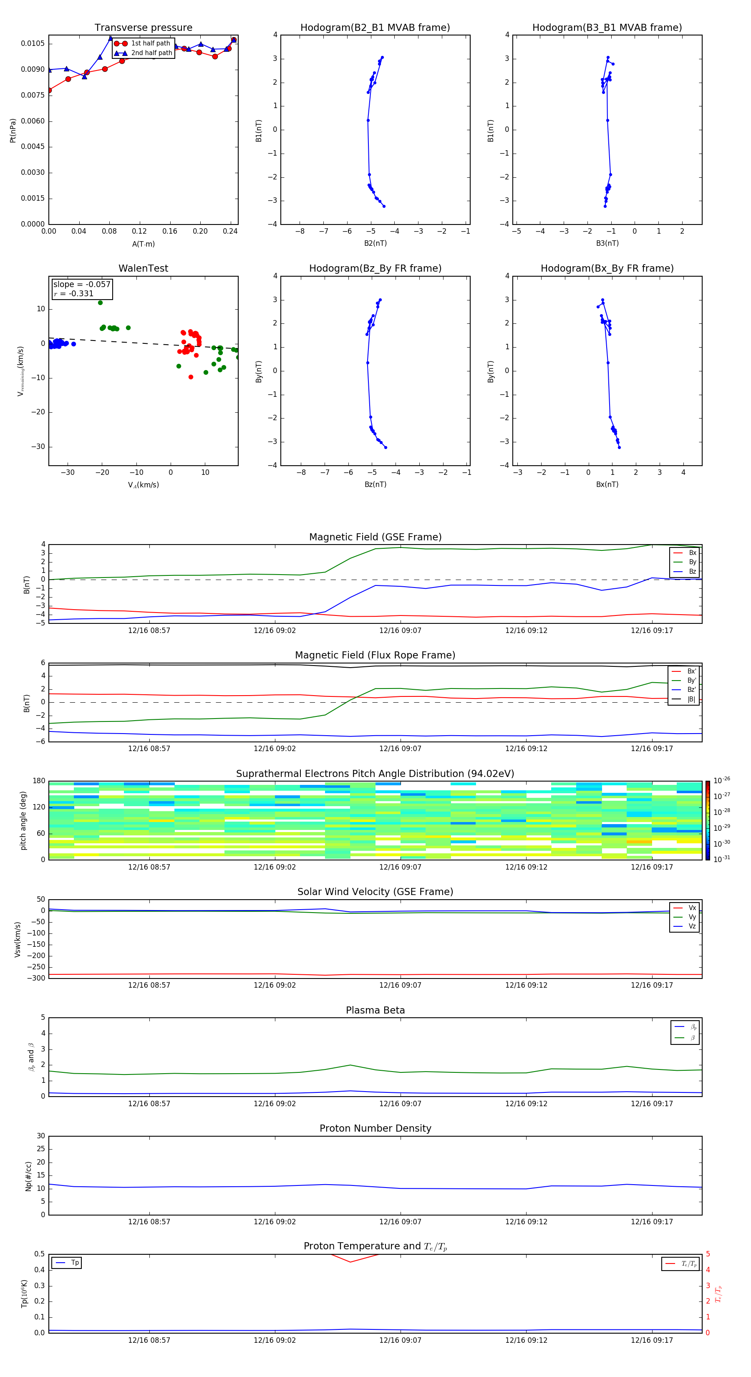Click the red 'Te/Tp' right axis label
This screenshot has height=1377, width=751.
[718, 1294]
